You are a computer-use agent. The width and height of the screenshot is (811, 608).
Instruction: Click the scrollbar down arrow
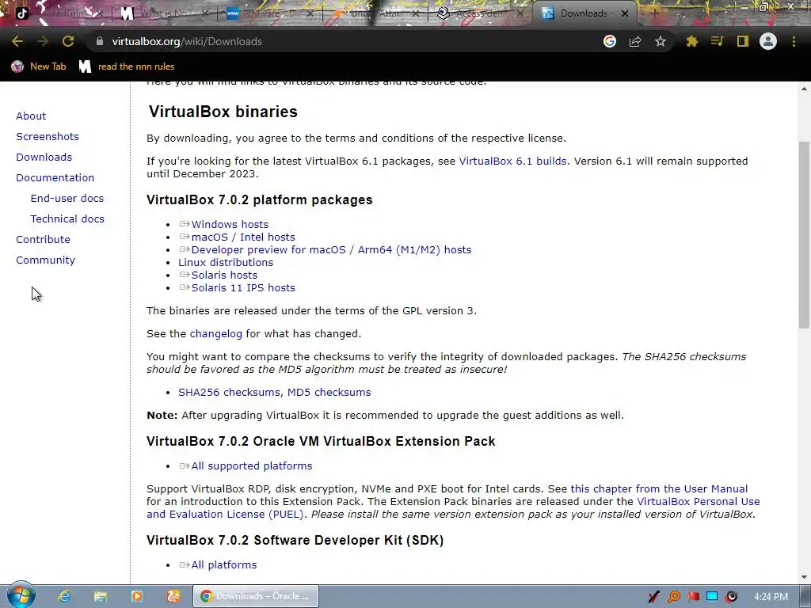tap(804, 577)
